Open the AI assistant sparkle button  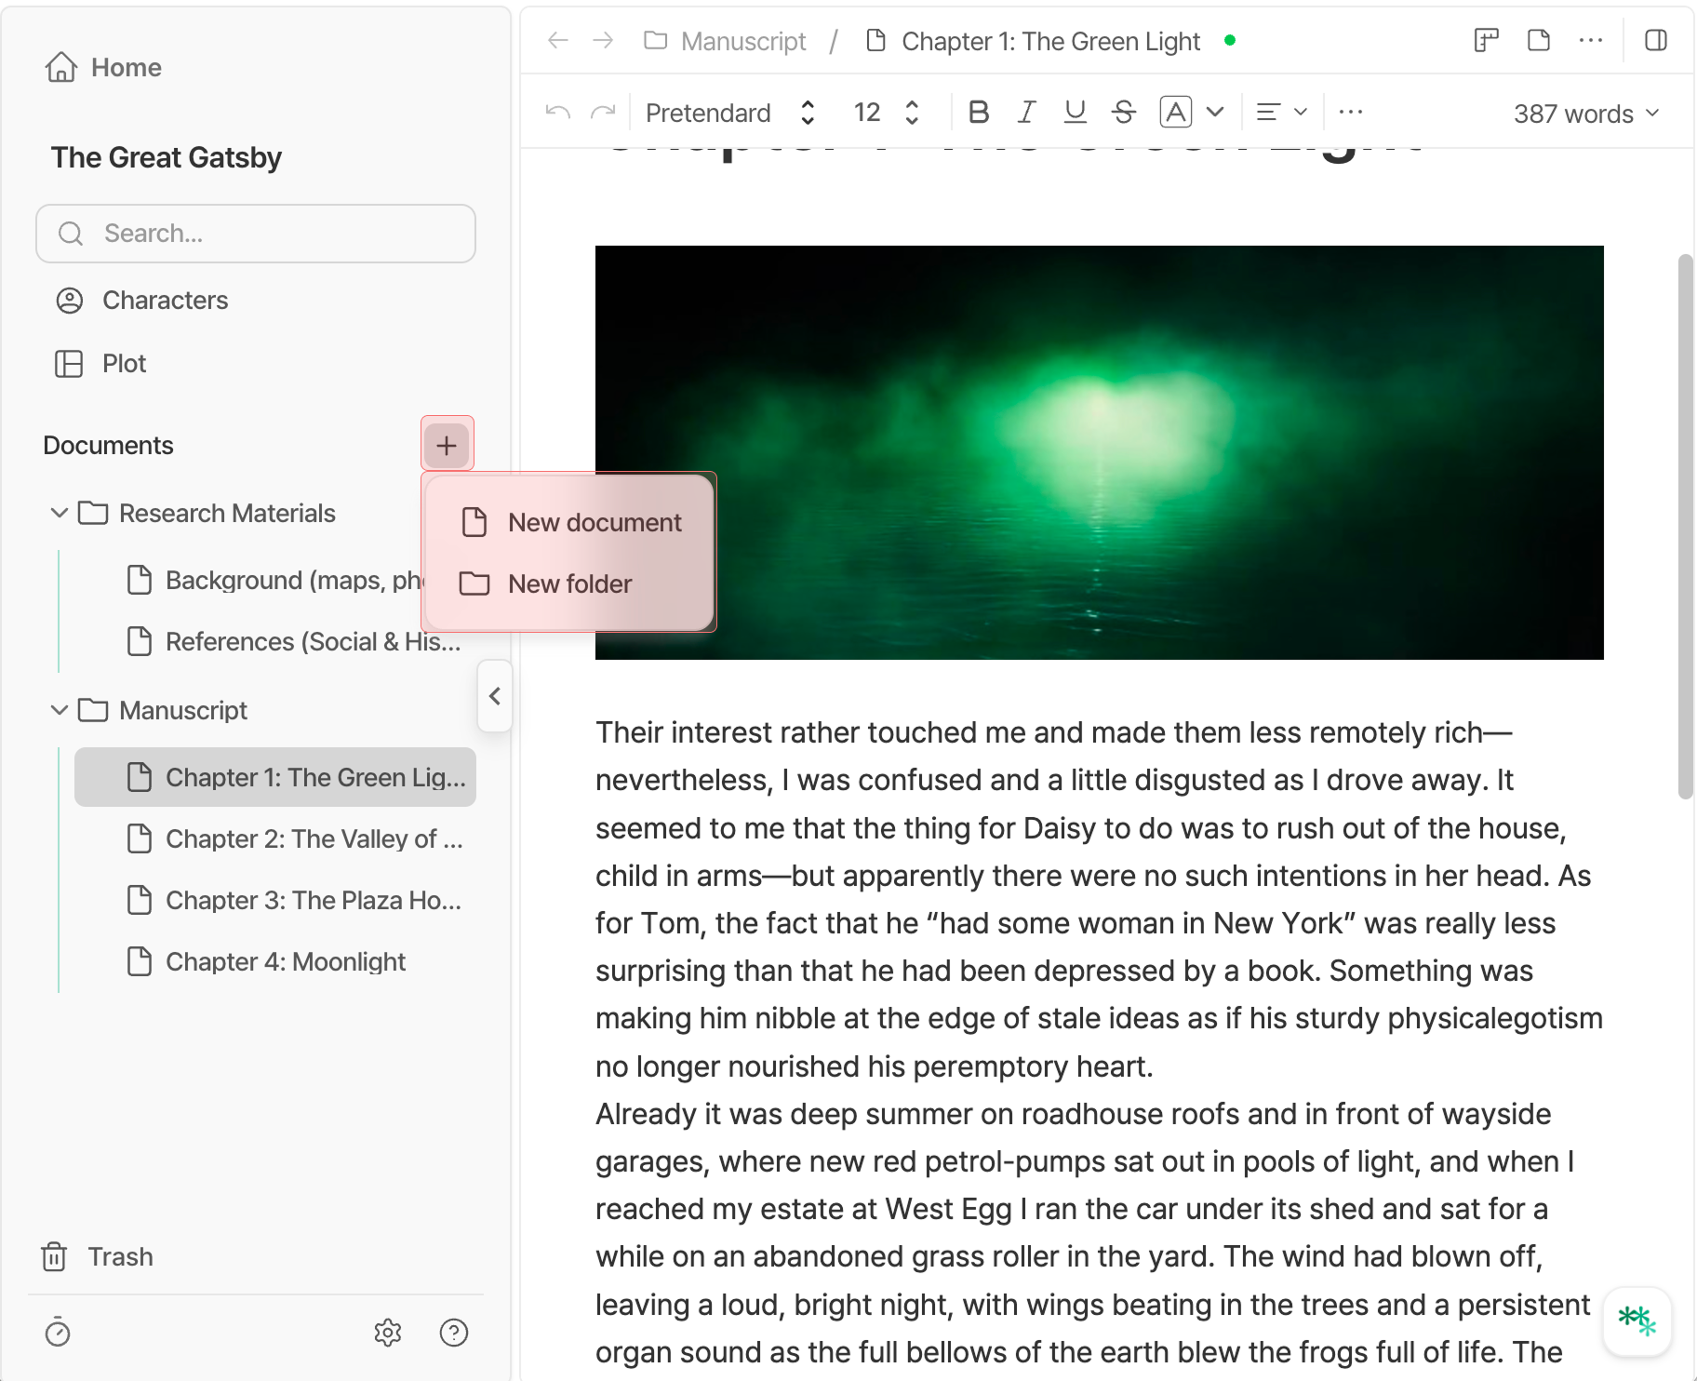1637,1321
